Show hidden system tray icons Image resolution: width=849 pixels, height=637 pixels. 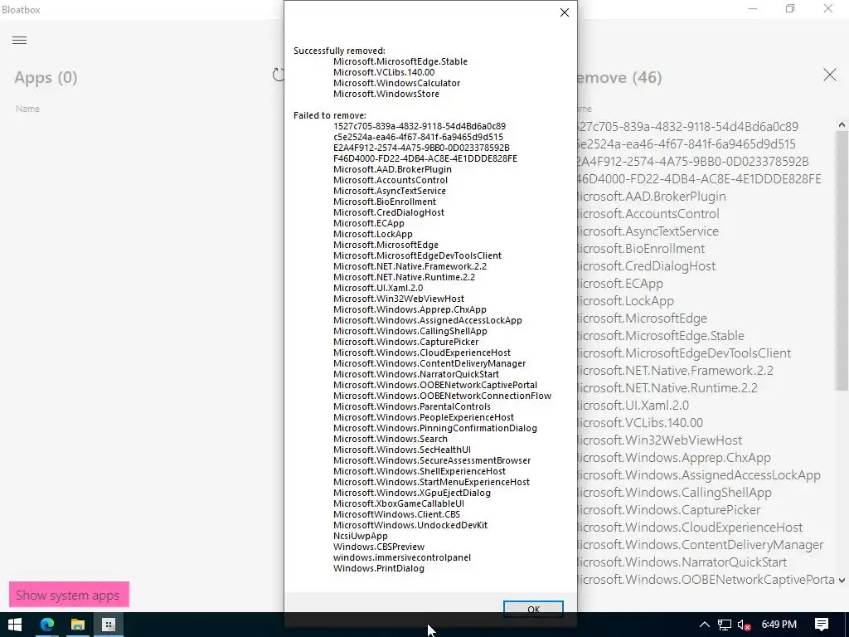(704, 625)
